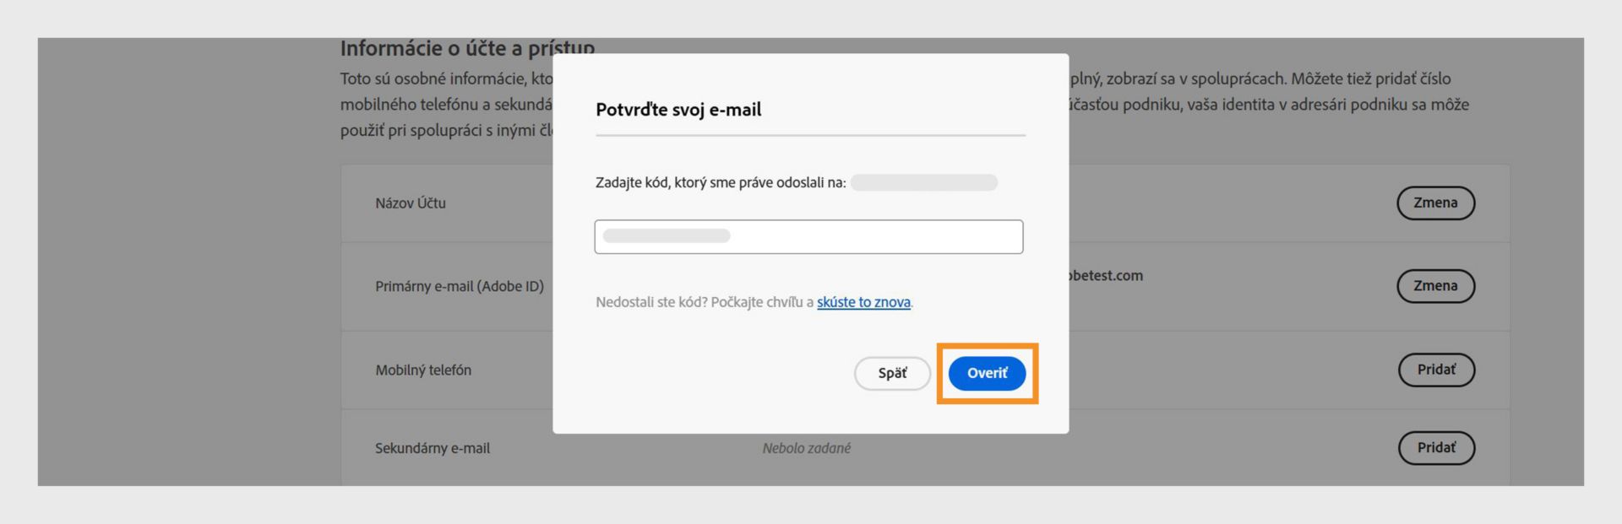
Task: Click Zmena for Primárny e-mail row
Action: 1435,285
